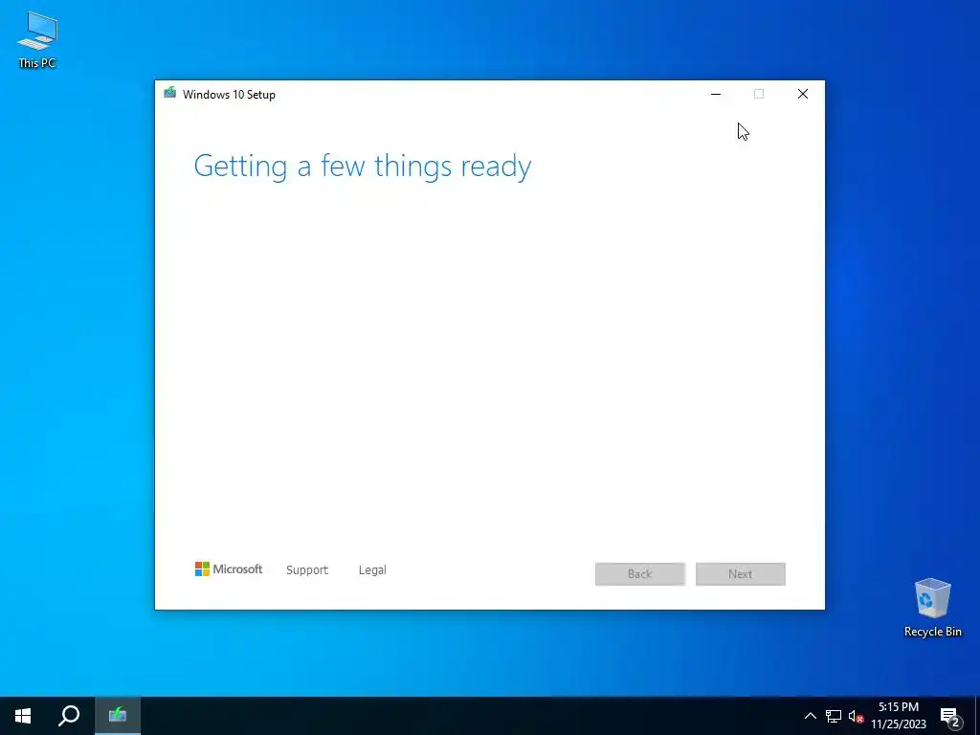Click the muted volume tray icon
Image resolution: width=980 pixels, height=735 pixels.
click(856, 716)
